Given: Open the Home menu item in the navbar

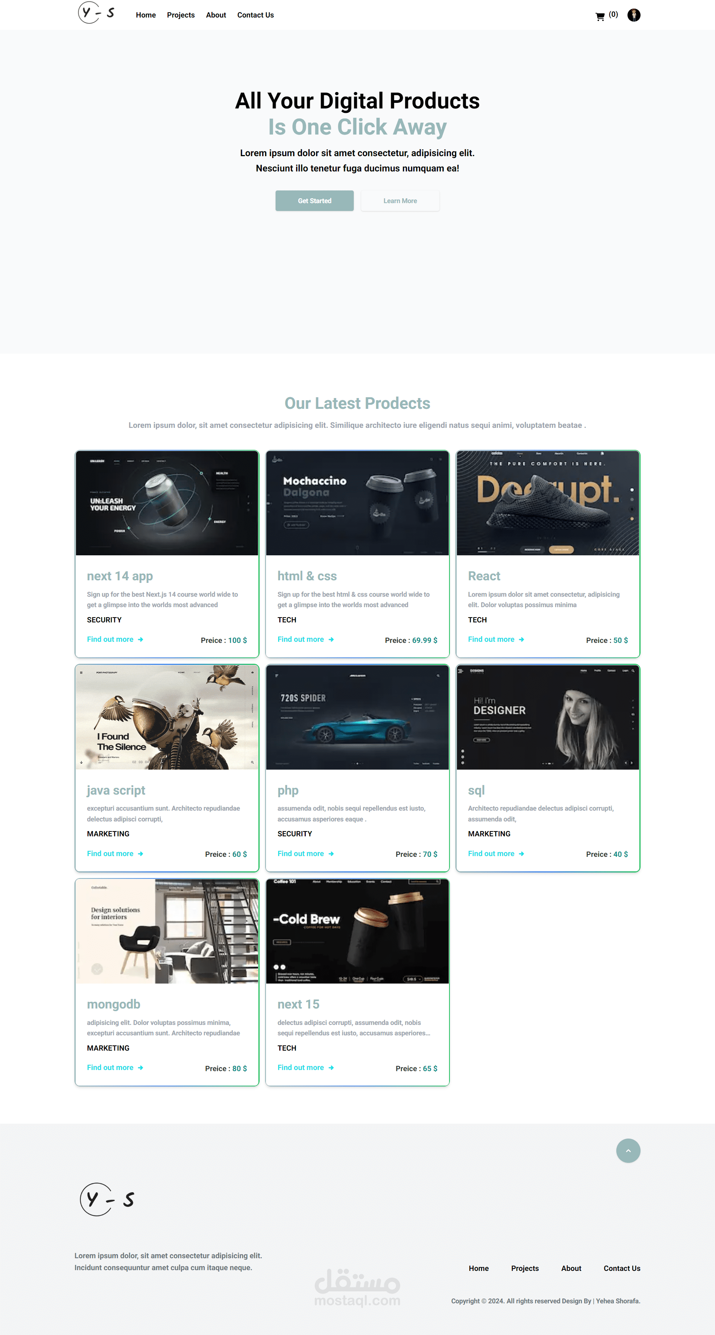Looking at the screenshot, I should (x=146, y=15).
